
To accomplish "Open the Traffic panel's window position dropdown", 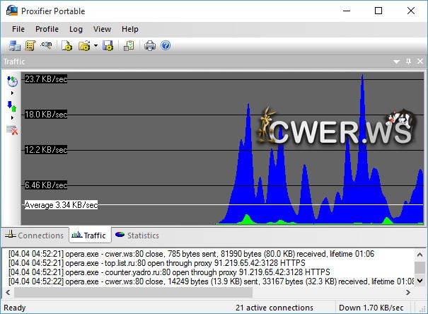I will [397, 62].
